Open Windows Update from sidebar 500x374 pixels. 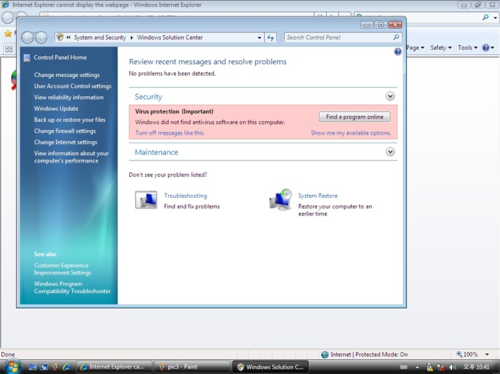click(x=56, y=108)
